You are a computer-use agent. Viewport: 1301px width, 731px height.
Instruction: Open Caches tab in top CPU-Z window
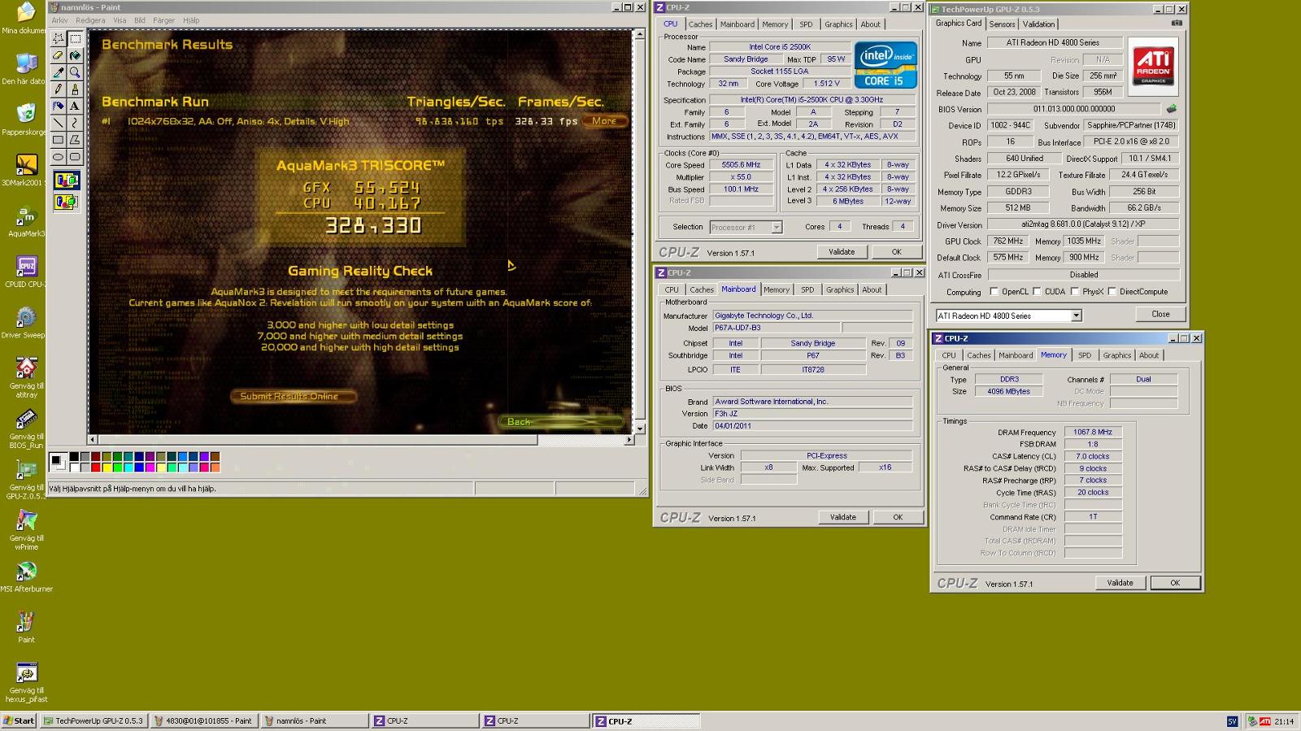click(700, 24)
